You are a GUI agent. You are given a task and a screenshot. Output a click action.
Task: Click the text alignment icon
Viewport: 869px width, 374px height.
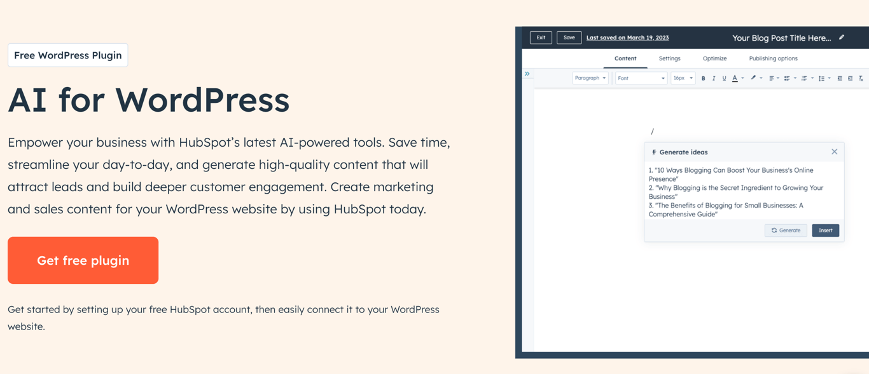772,77
